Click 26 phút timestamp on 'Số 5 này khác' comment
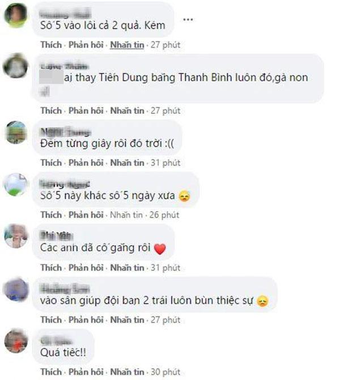The image size is (340, 380). point(164,215)
